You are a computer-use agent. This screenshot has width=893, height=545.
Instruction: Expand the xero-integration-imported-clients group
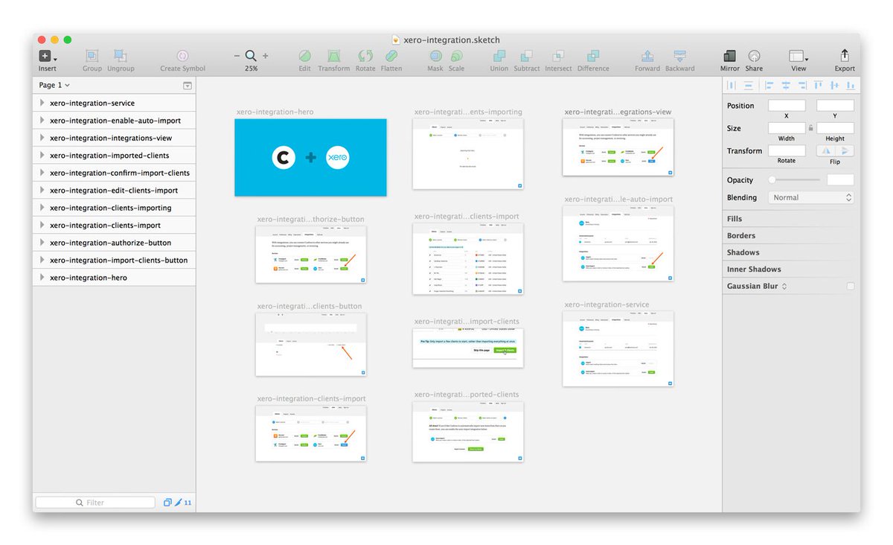42,156
